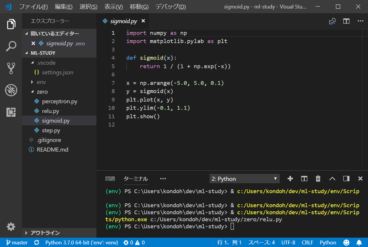Go to line via cursor position indicator (行 1、列 1)
The height and width of the screenshot is (247, 368).
pos(229,243)
